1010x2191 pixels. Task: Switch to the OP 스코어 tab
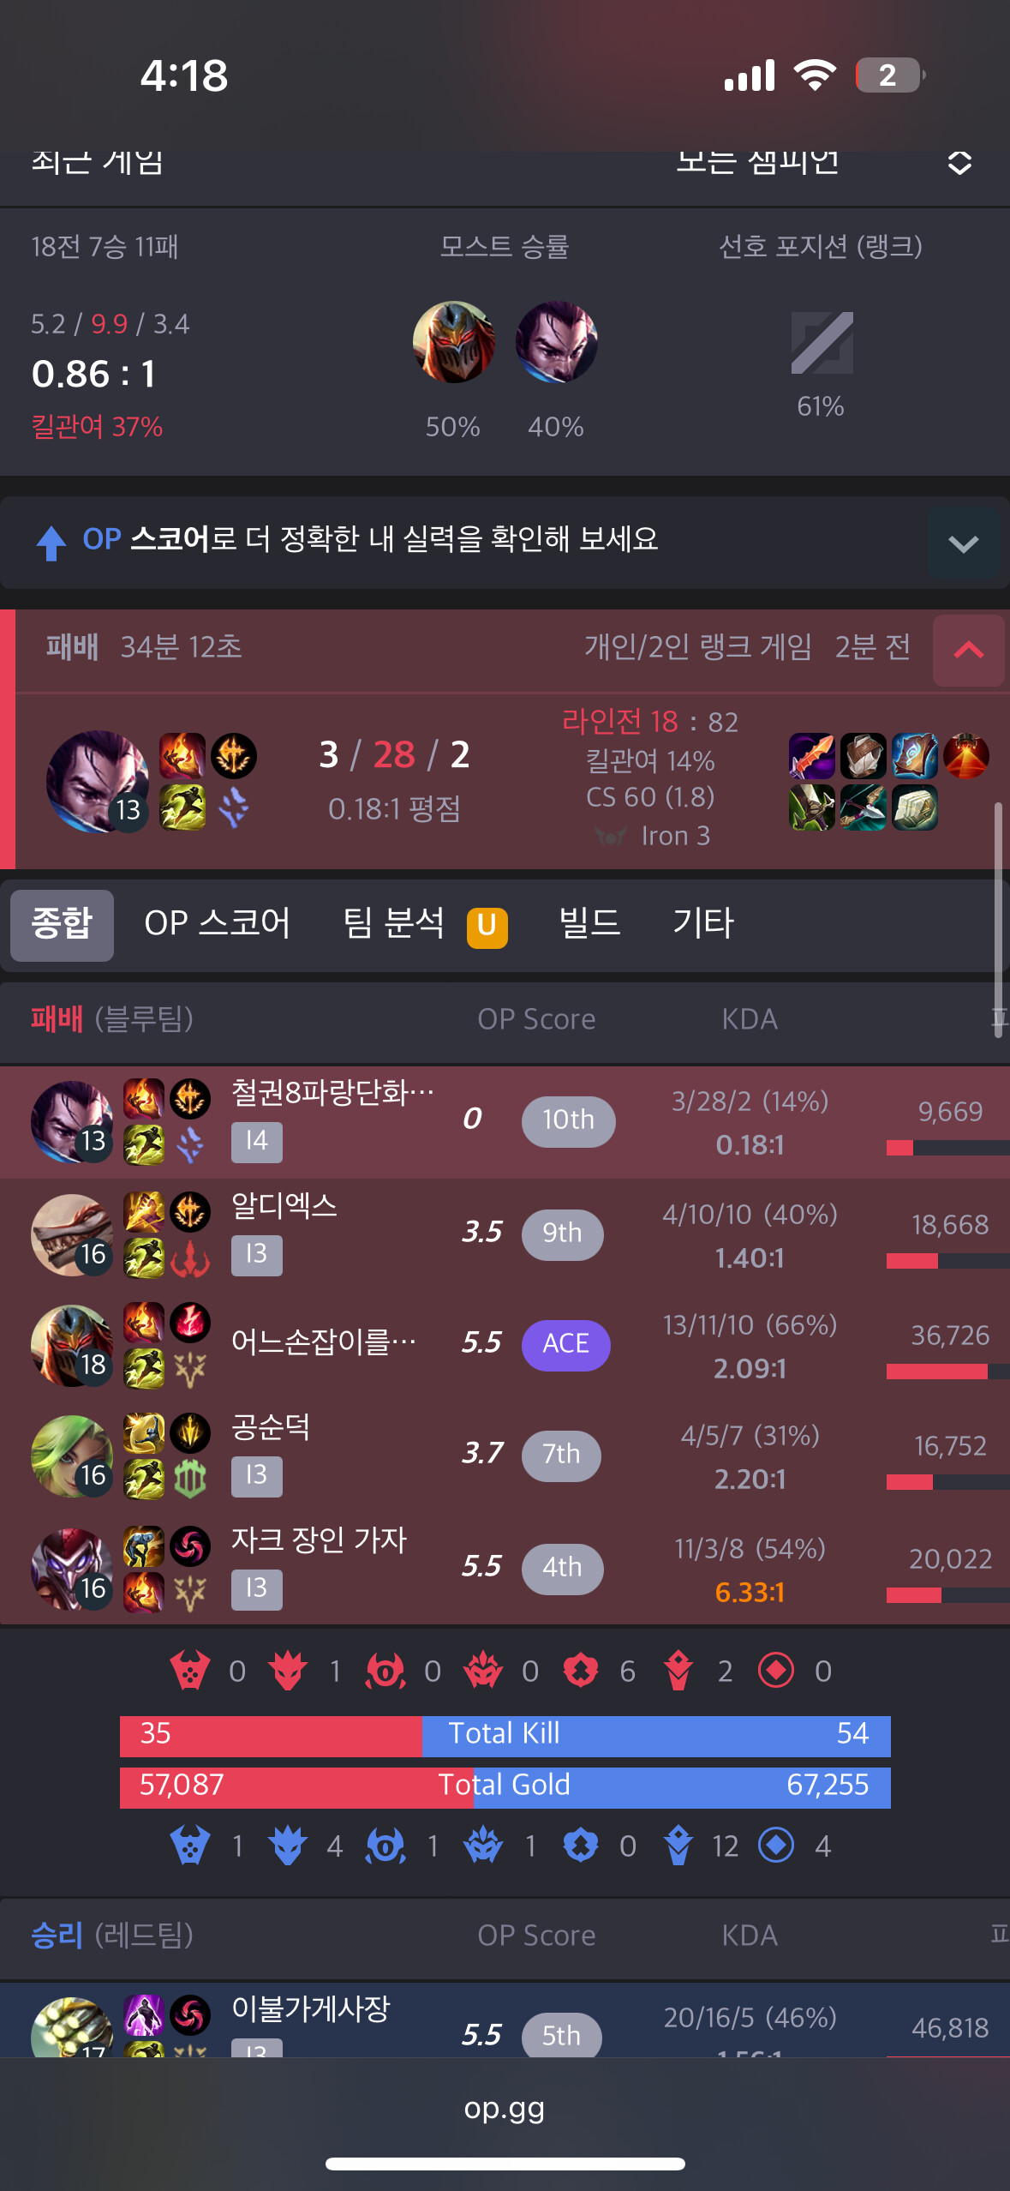[217, 924]
